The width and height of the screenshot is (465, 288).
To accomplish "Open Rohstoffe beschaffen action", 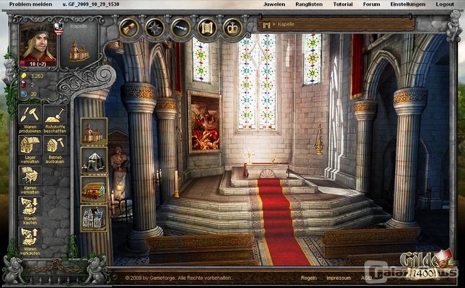I will [55, 116].
